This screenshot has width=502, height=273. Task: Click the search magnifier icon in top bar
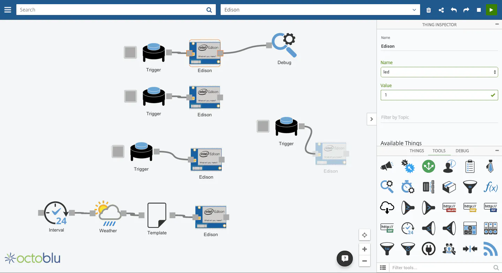209,10
